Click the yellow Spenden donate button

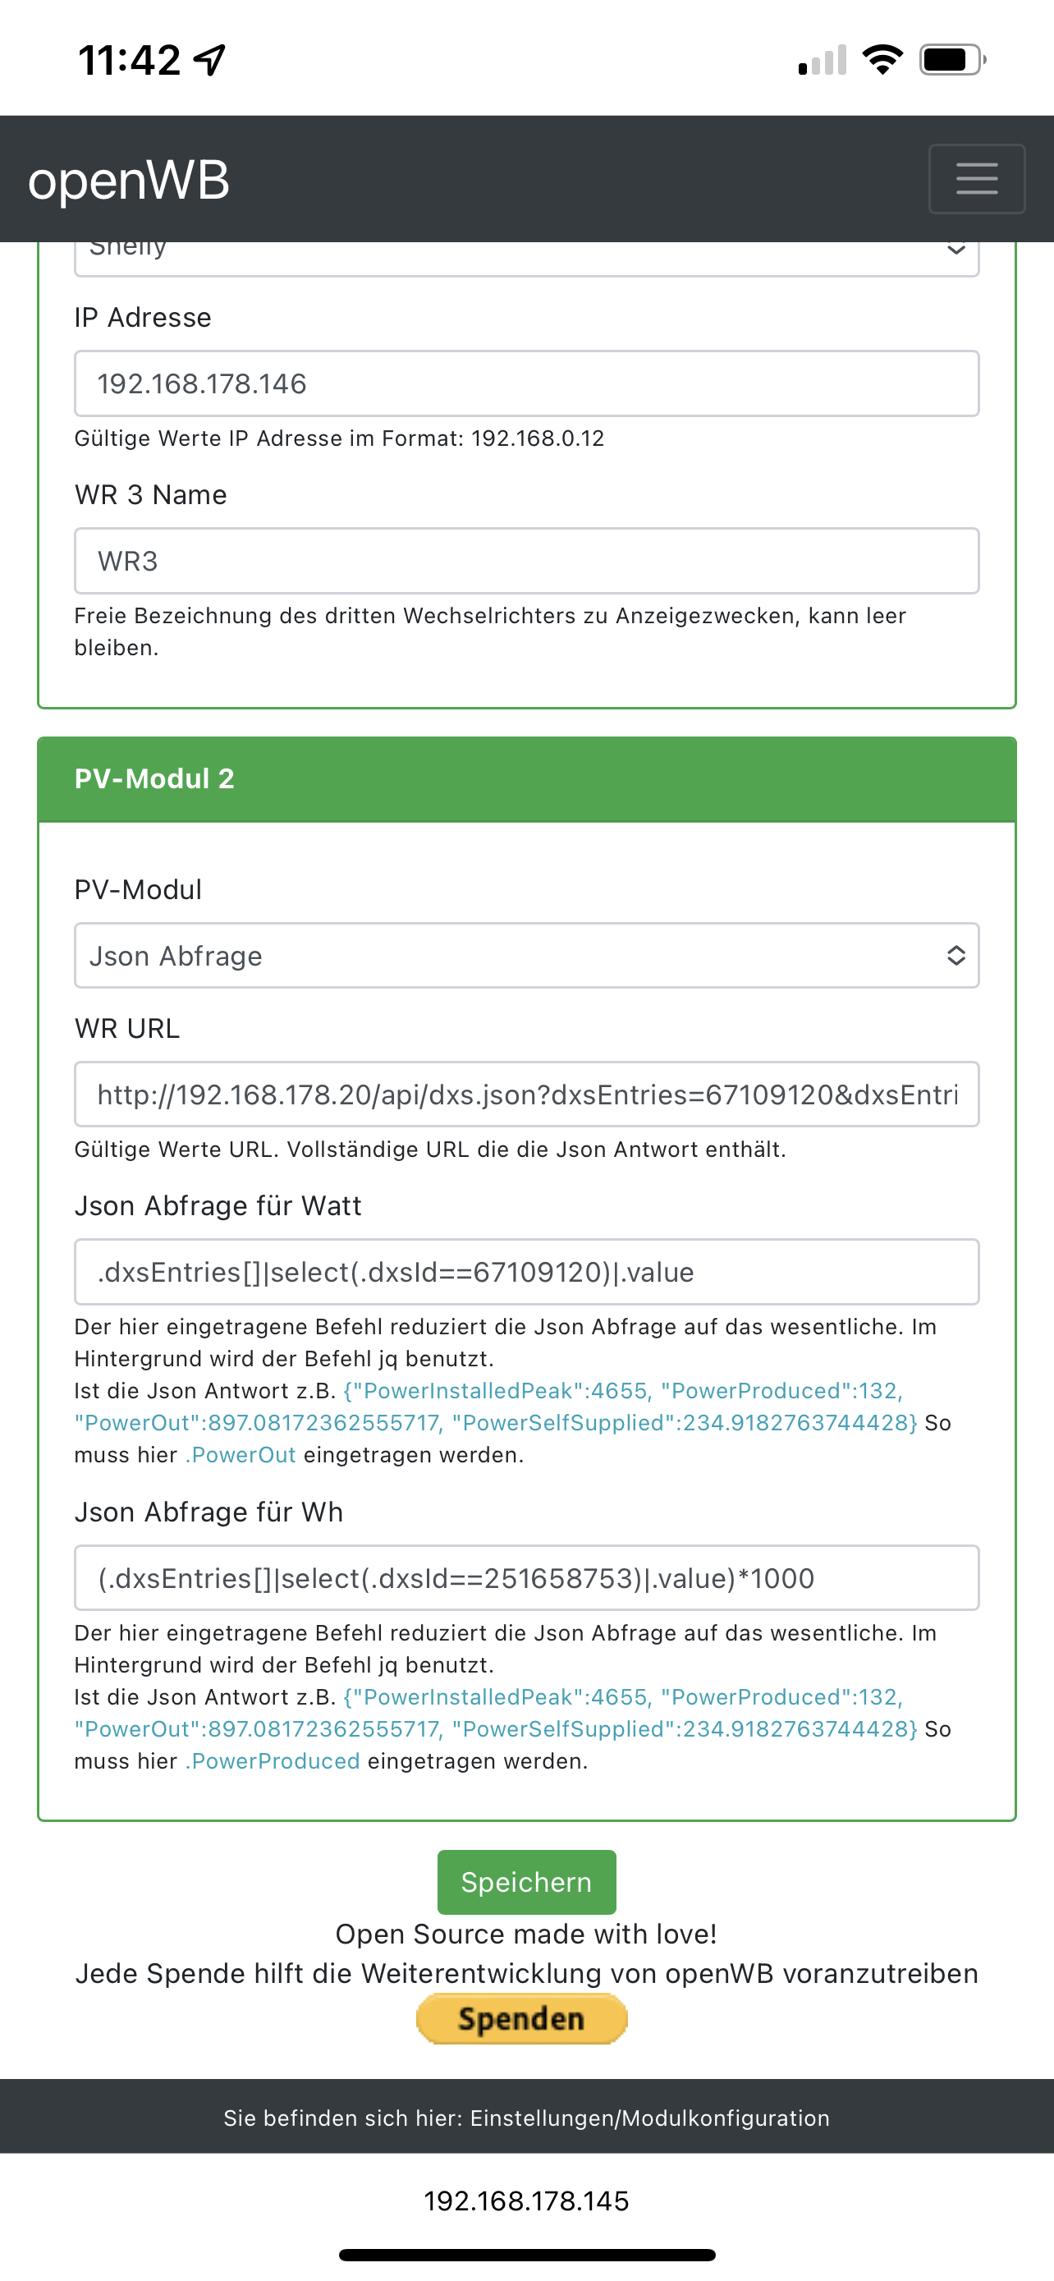tap(521, 2018)
